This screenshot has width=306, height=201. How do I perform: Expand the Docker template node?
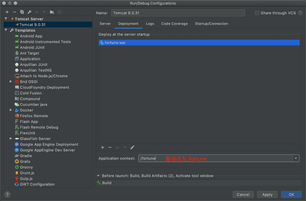coord(11,110)
